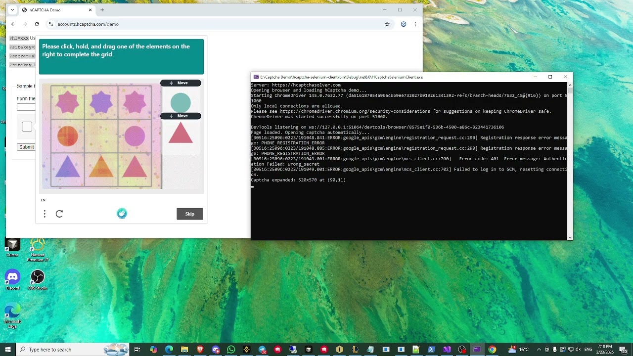
Task: Click the captcha refresh challenge icon
Action: click(x=59, y=214)
